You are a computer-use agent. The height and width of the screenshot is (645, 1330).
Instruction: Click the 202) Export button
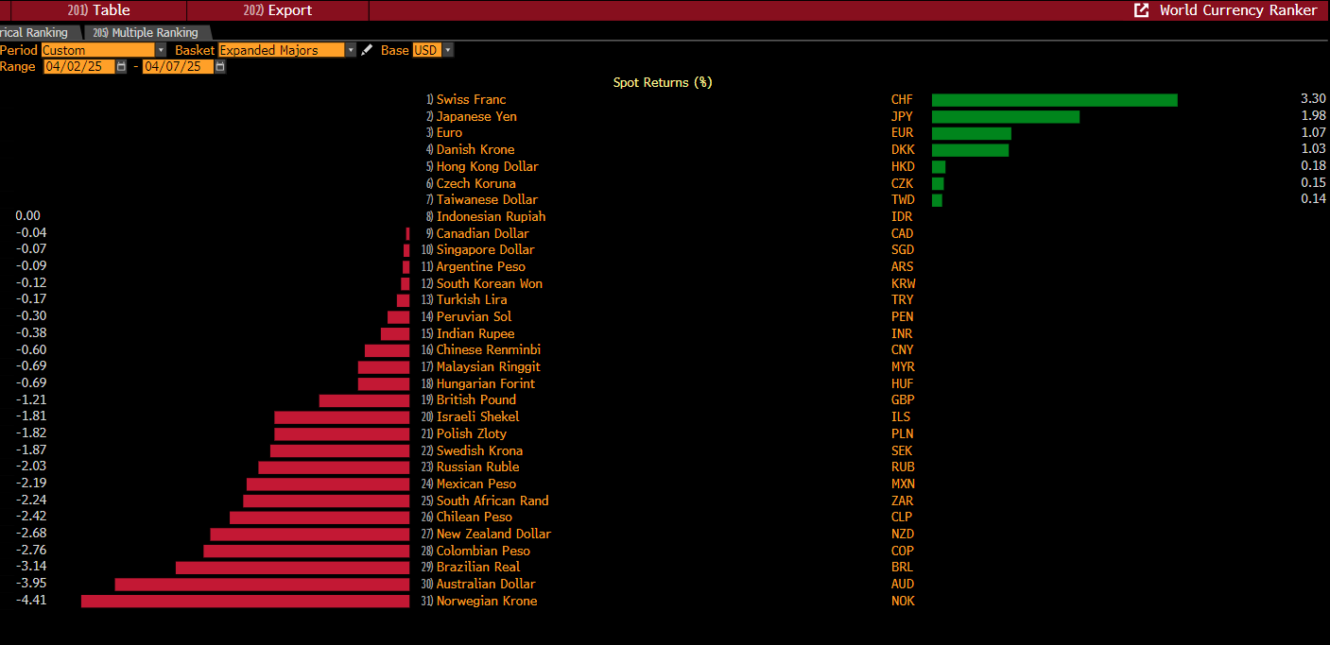[x=277, y=10]
